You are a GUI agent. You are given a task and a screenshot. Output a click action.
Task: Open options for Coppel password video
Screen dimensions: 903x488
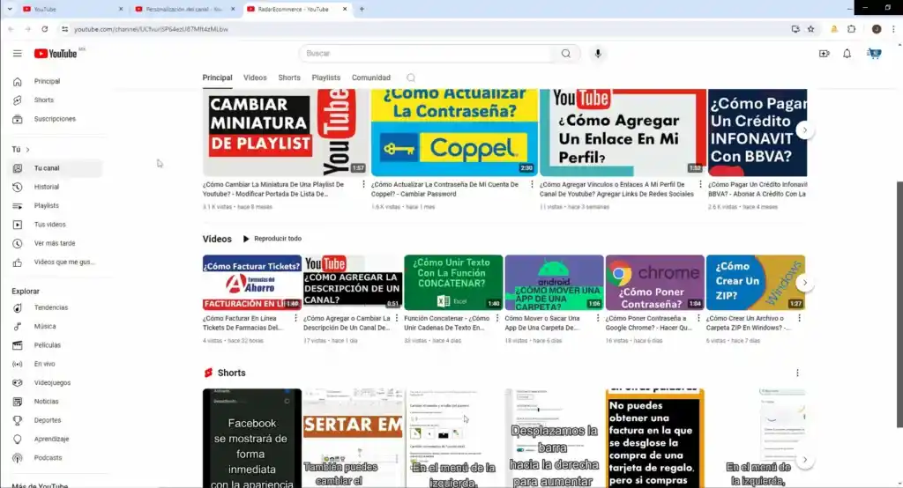click(532, 185)
